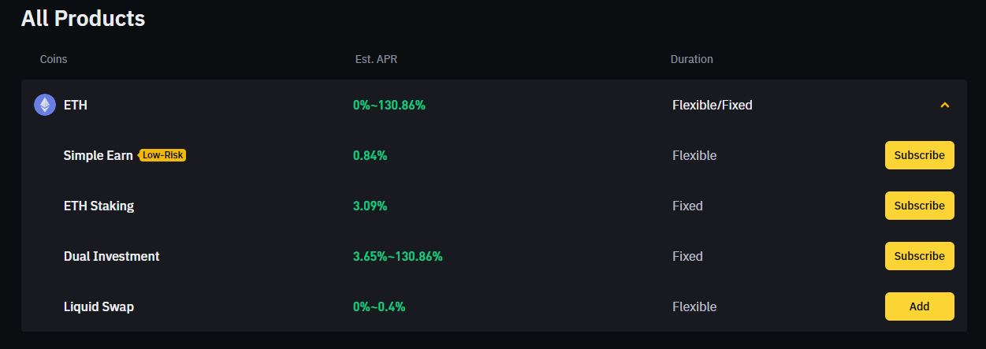Viewport: 986px width, 349px height.
Task: Select the Simple Earn product name
Action: coord(98,155)
